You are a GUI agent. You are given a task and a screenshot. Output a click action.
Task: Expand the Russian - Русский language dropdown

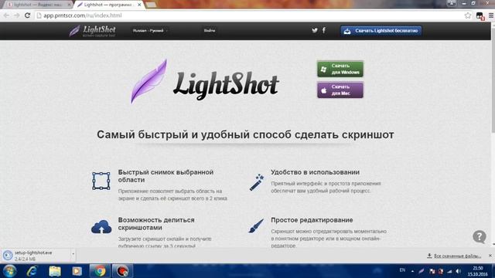pyautogui.click(x=150, y=31)
